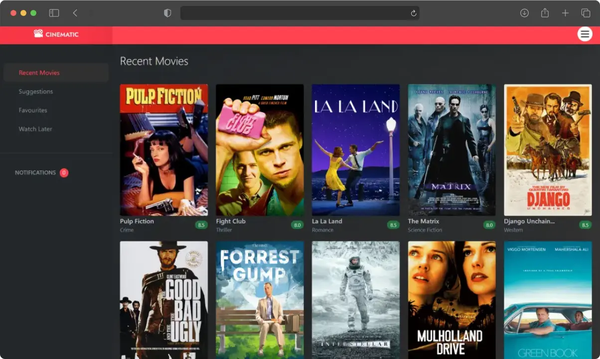Open the browser downloads icon
The width and height of the screenshot is (600, 359).
[524, 13]
